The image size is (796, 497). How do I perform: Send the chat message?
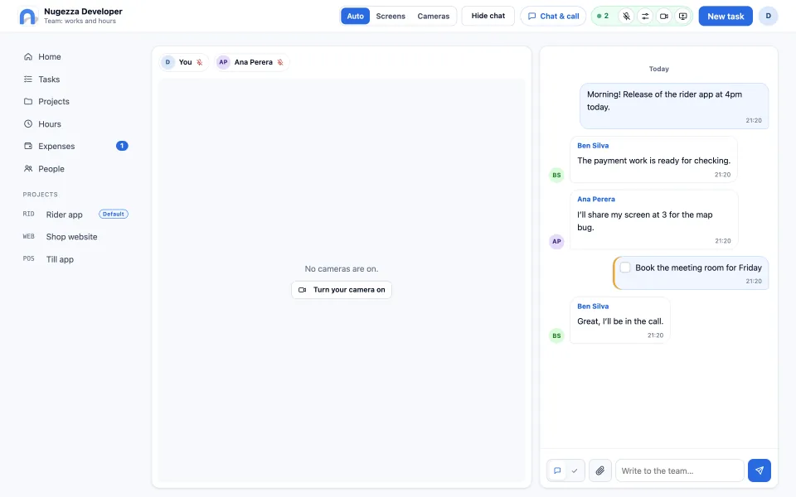[x=759, y=470]
